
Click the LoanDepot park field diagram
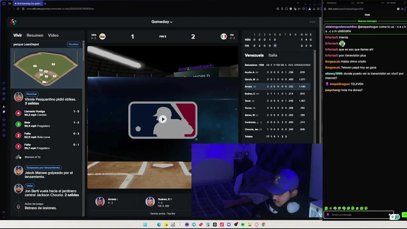[x=46, y=68]
